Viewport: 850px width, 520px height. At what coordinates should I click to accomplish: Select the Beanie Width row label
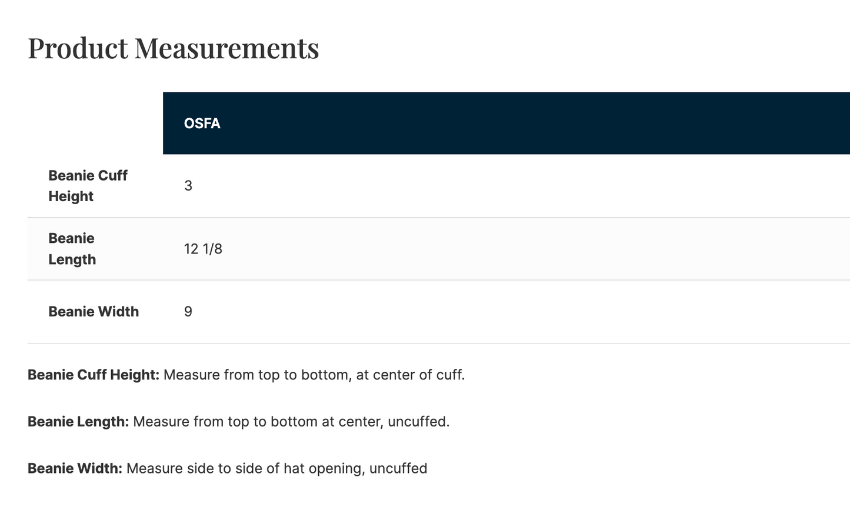[94, 312]
